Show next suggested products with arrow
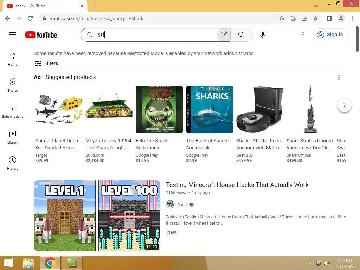Image resolution: width=360 pixels, height=270 pixels. click(344, 105)
